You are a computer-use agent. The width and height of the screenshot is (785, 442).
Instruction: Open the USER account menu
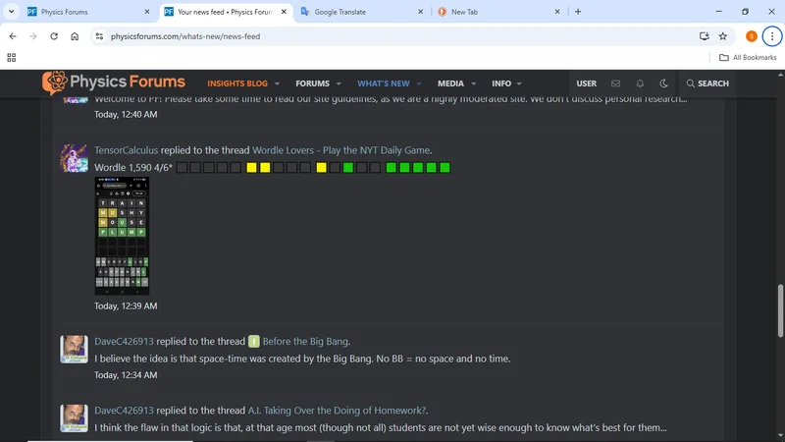click(586, 83)
